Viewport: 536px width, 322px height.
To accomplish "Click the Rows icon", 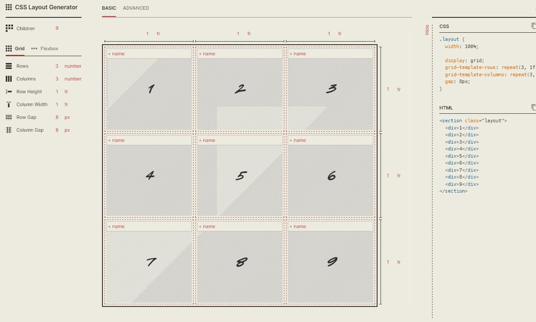I will tap(9, 65).
